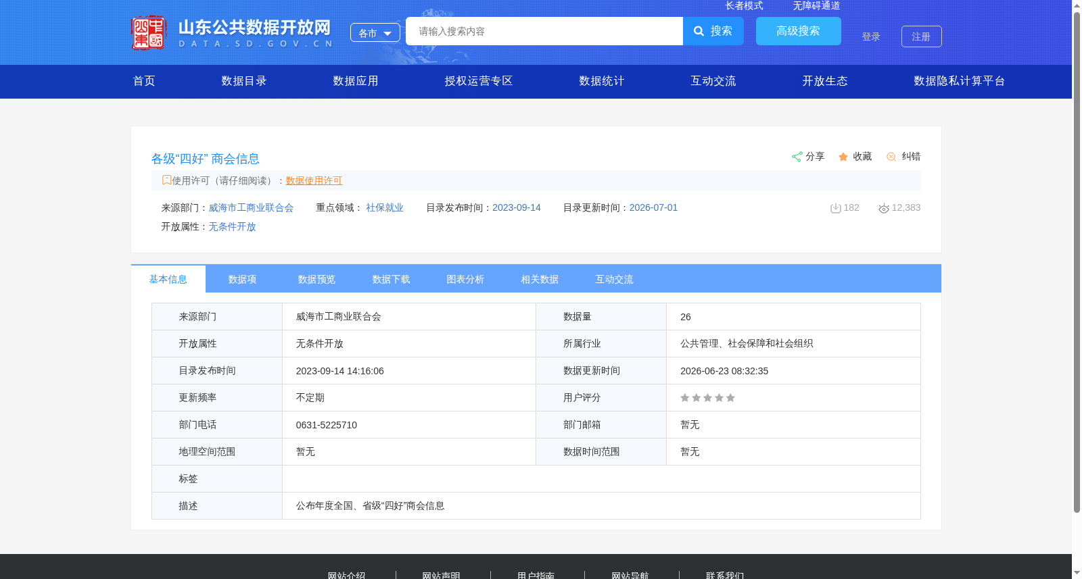Screen dimensions: 1082x579
Task: Open 数据目录 navigation item
Action: [244, 81]
